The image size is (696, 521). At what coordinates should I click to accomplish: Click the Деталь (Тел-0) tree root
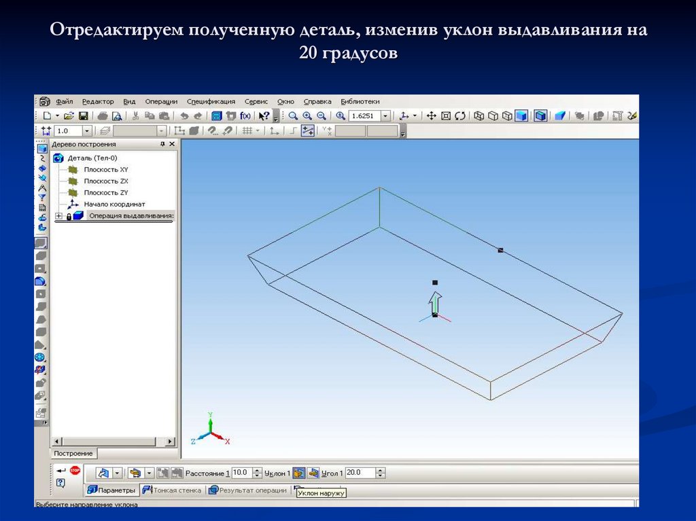pos(92,158)
